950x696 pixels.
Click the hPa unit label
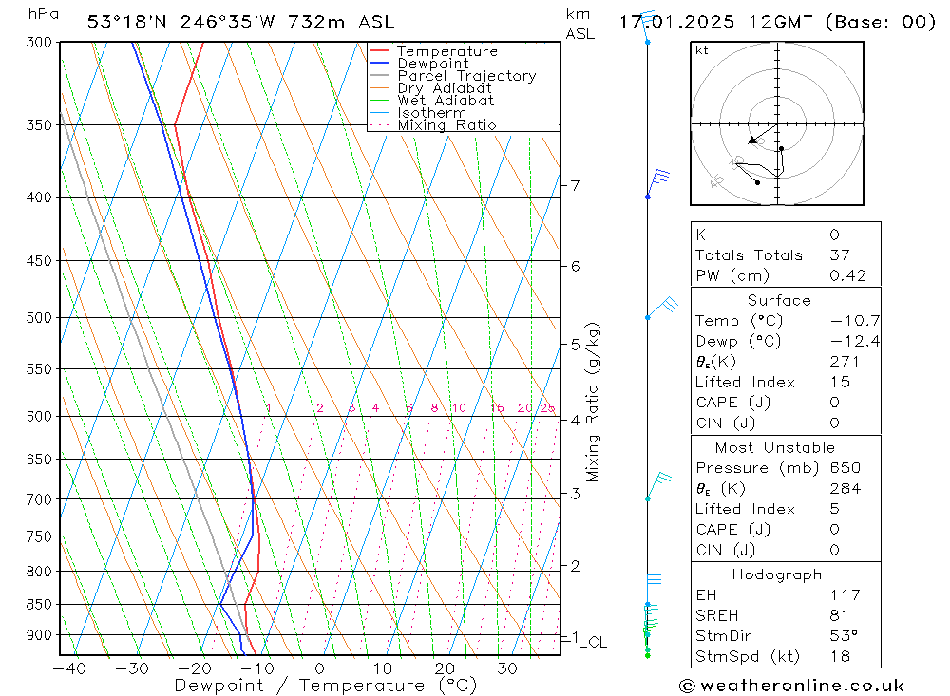(x=44, y=14)
